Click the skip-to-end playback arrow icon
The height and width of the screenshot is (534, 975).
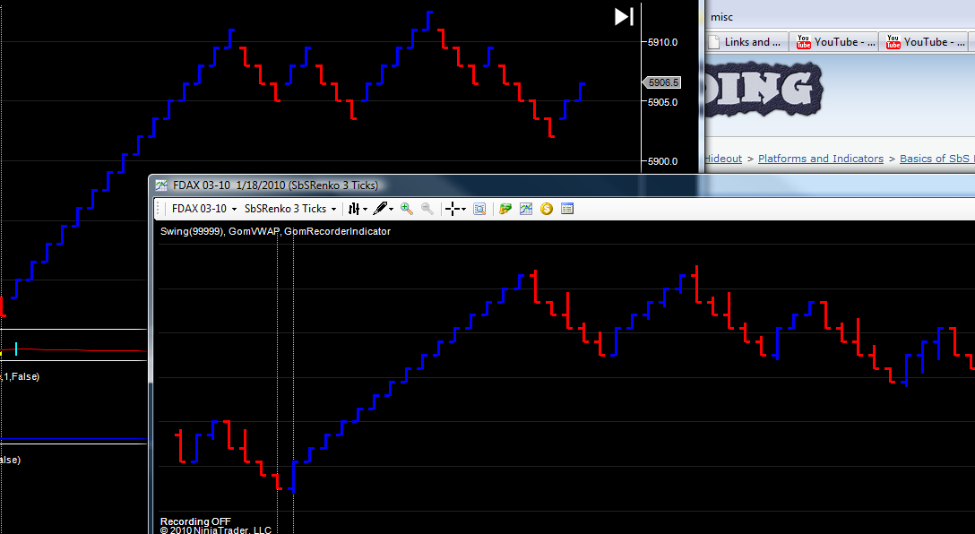click(x=624, y=17)
